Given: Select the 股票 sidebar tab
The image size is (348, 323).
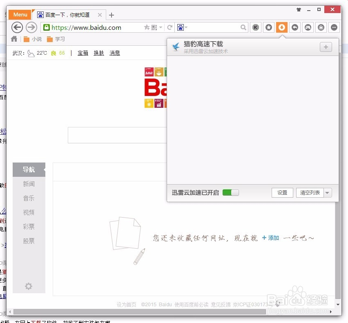Looking at the screenshot, I should click(29, 241).
